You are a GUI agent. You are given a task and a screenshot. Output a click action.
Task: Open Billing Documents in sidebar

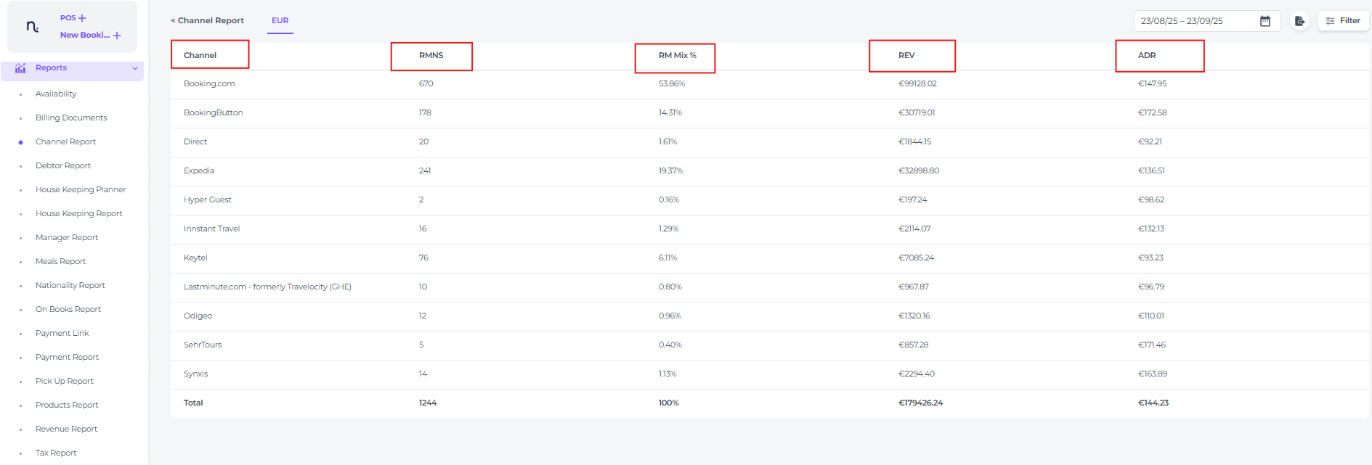(x=71, y=118)
